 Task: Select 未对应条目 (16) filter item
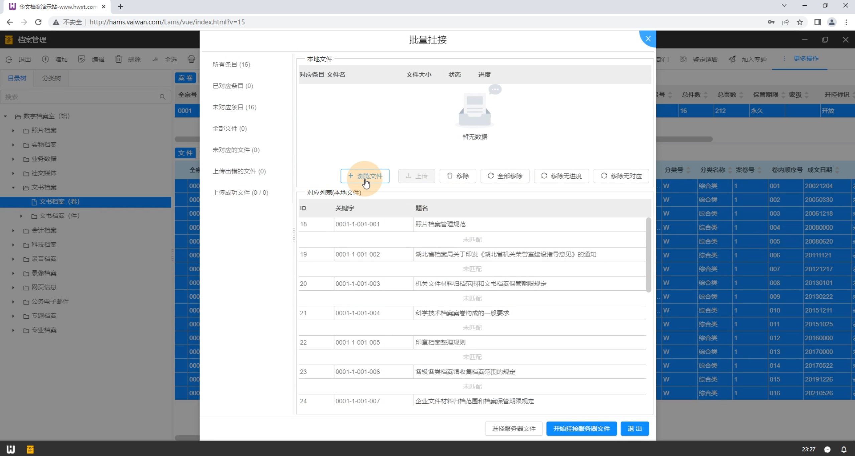tap(234, 107)
